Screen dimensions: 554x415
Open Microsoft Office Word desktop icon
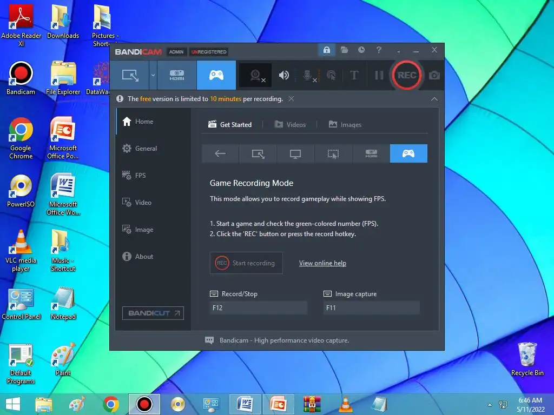[x=63, y=194]
